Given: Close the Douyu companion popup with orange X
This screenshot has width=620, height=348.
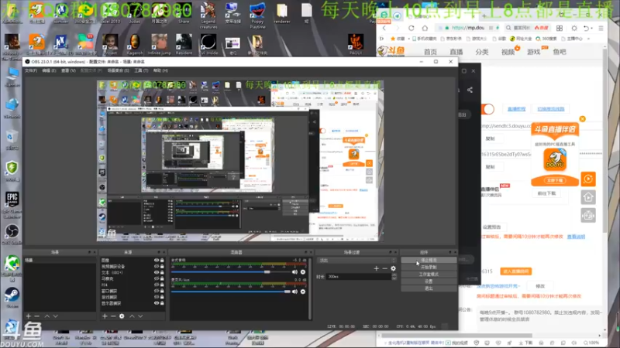Looking at the screenshot, I should click(x=583, y=119).
